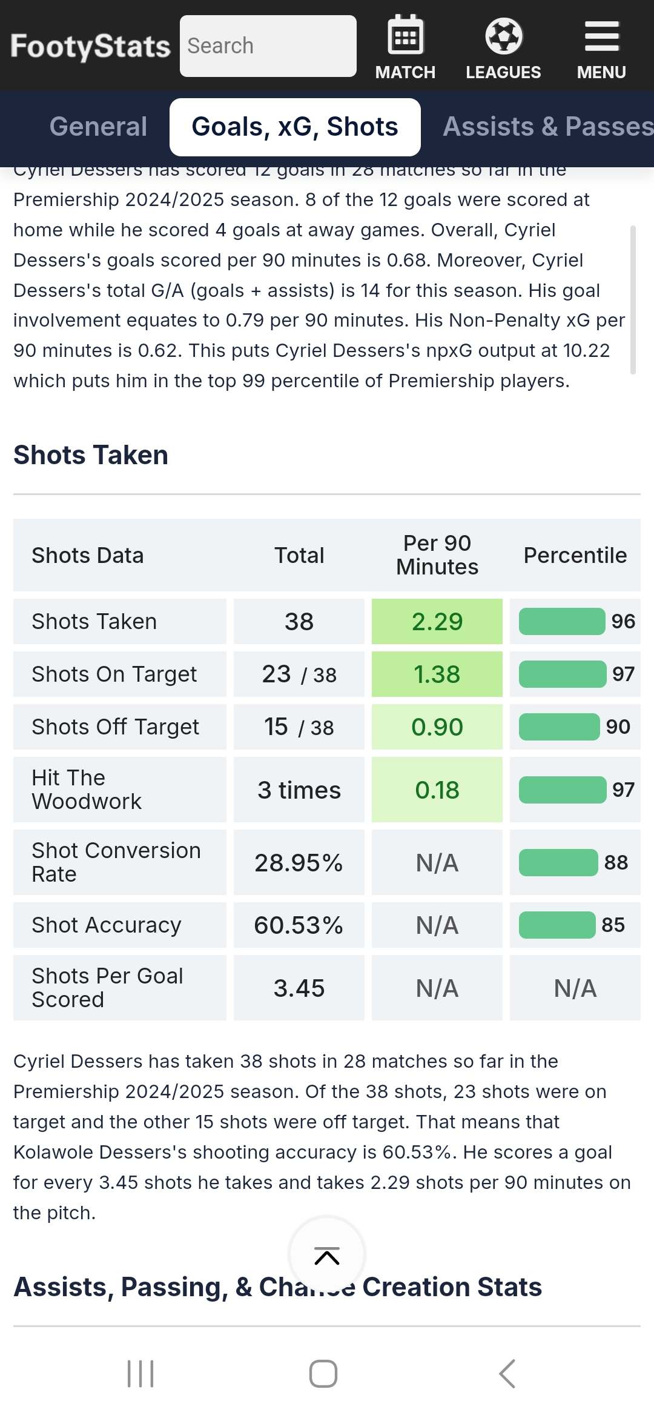Select the Goals, xG, Shots tab
This screenshot has width=654, height=1418.
(x=295, y=127)
